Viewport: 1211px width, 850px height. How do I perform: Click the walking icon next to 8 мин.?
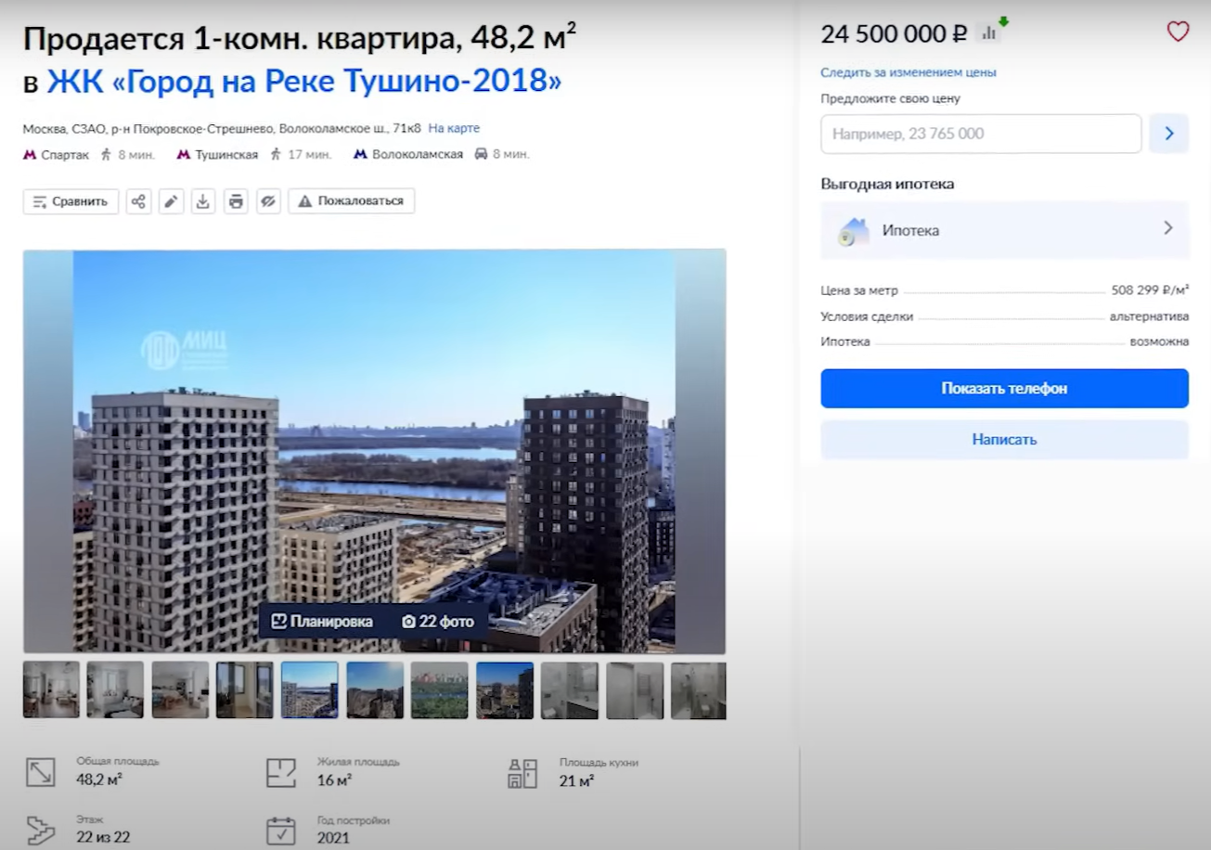click(106, 154)
